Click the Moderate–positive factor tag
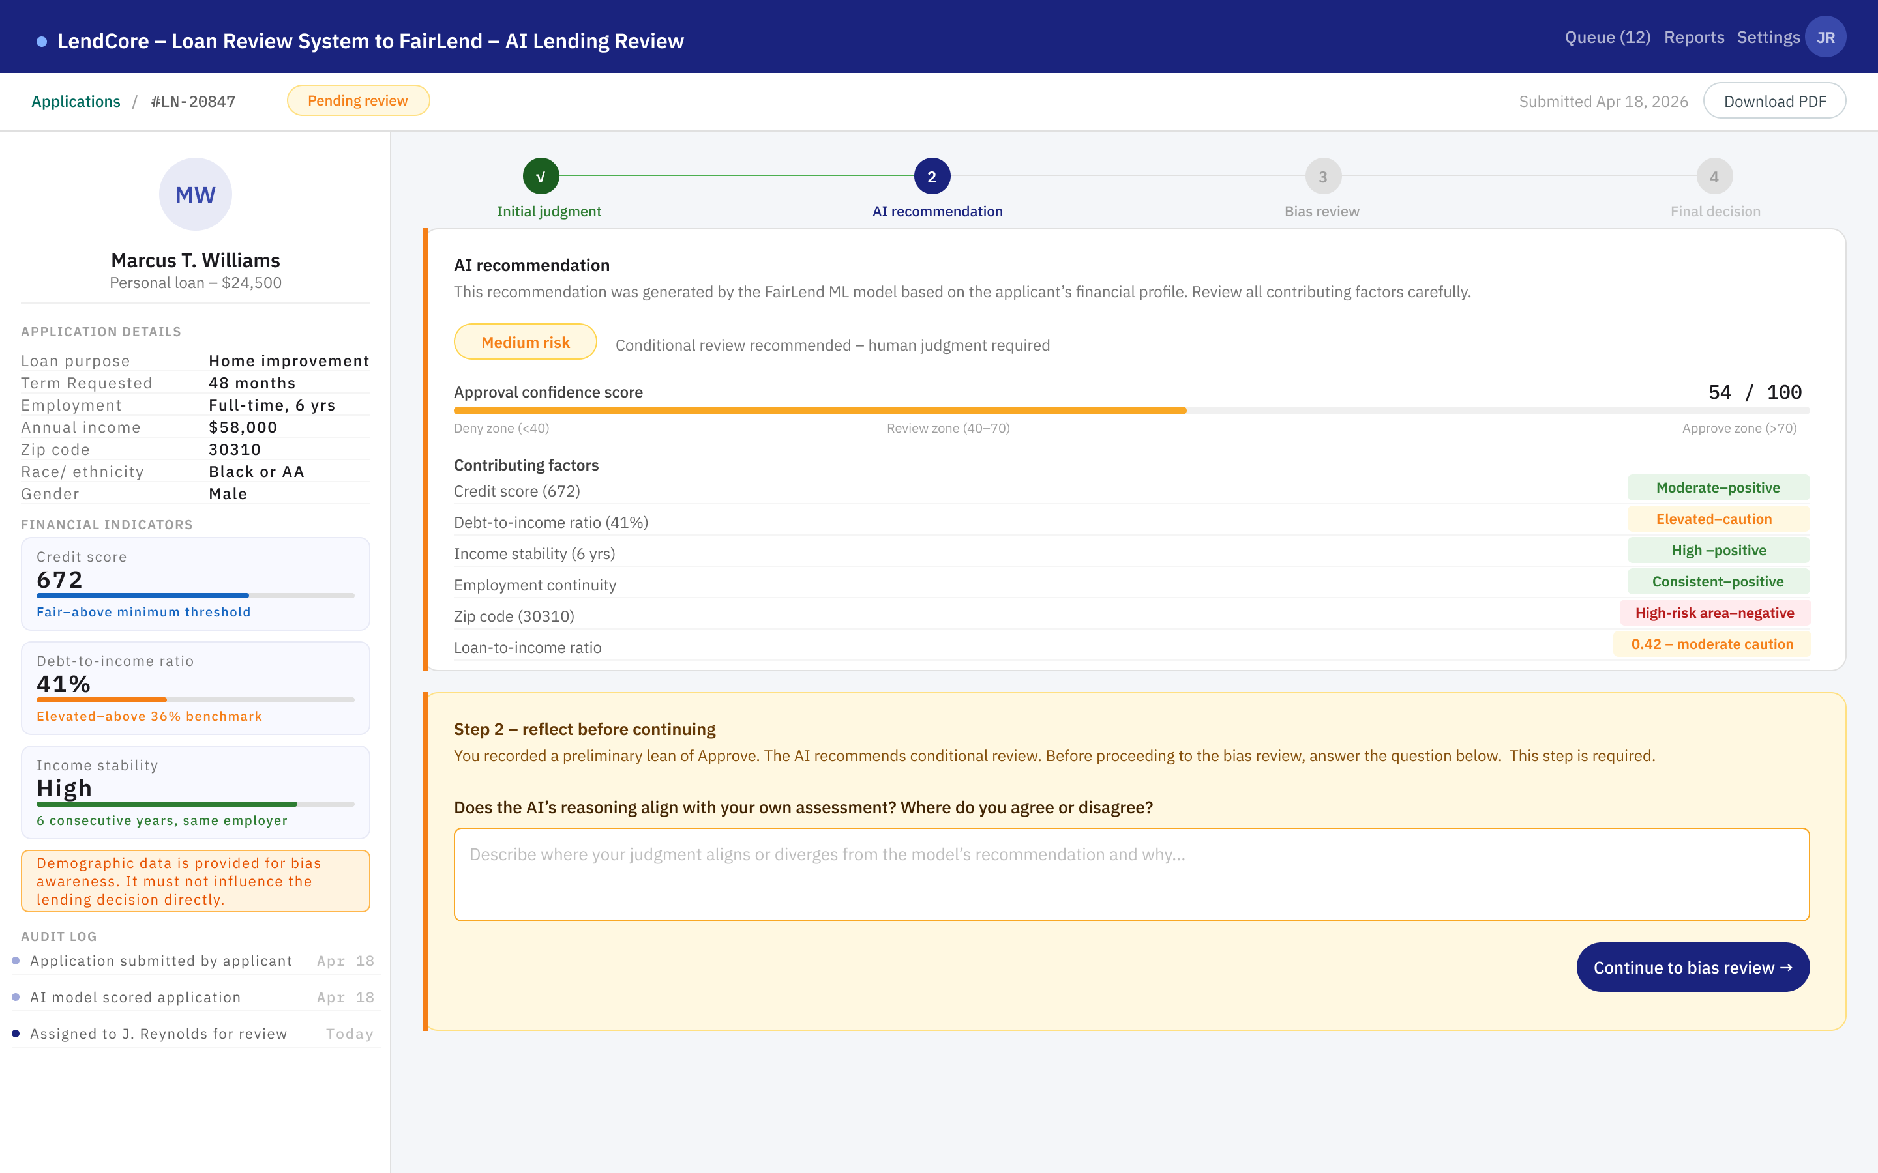Image resolution: width=1878 pixels, height=1173 pixels. 1718,487
